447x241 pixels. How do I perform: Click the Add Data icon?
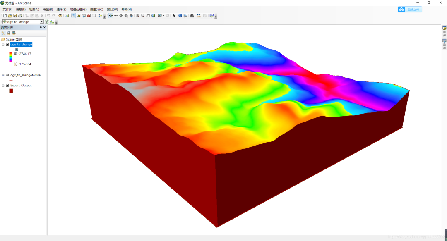point(60,16)
